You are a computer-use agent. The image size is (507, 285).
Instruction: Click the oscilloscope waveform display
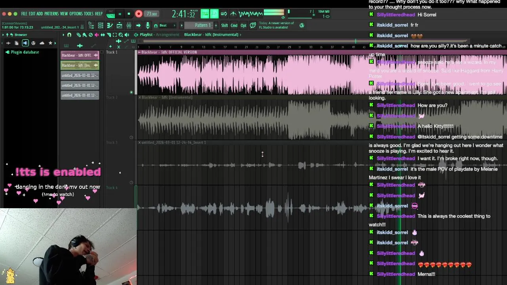pyautogui.click(x=250, y=14)
